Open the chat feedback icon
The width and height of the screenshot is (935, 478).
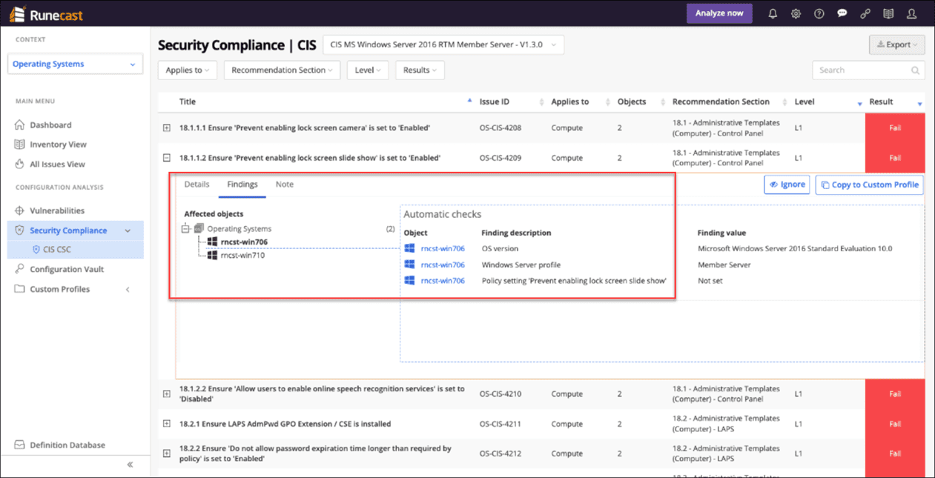coord(842,13)
